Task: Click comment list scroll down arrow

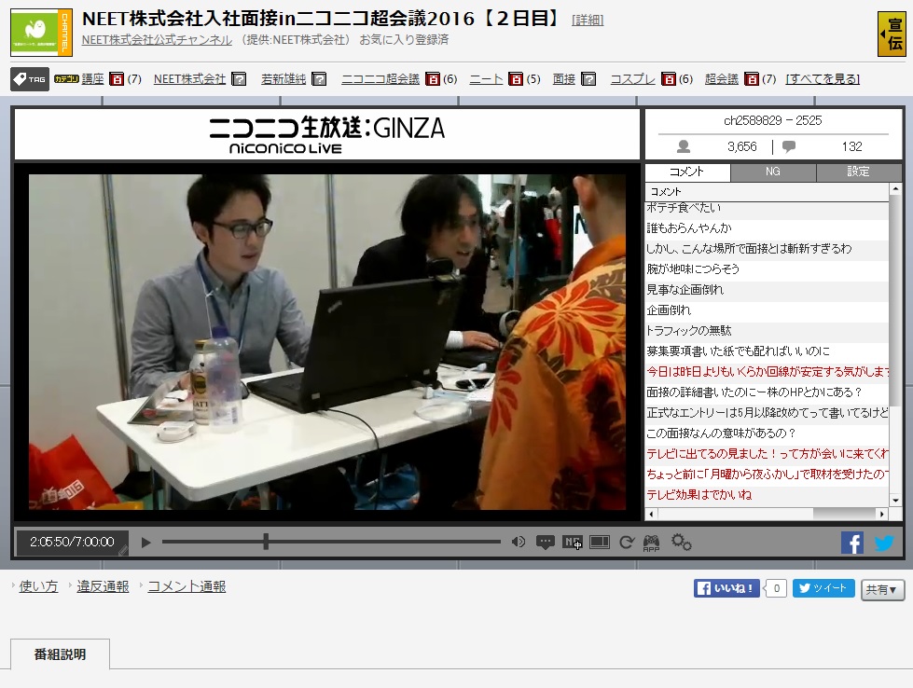Action: point(895,500)
